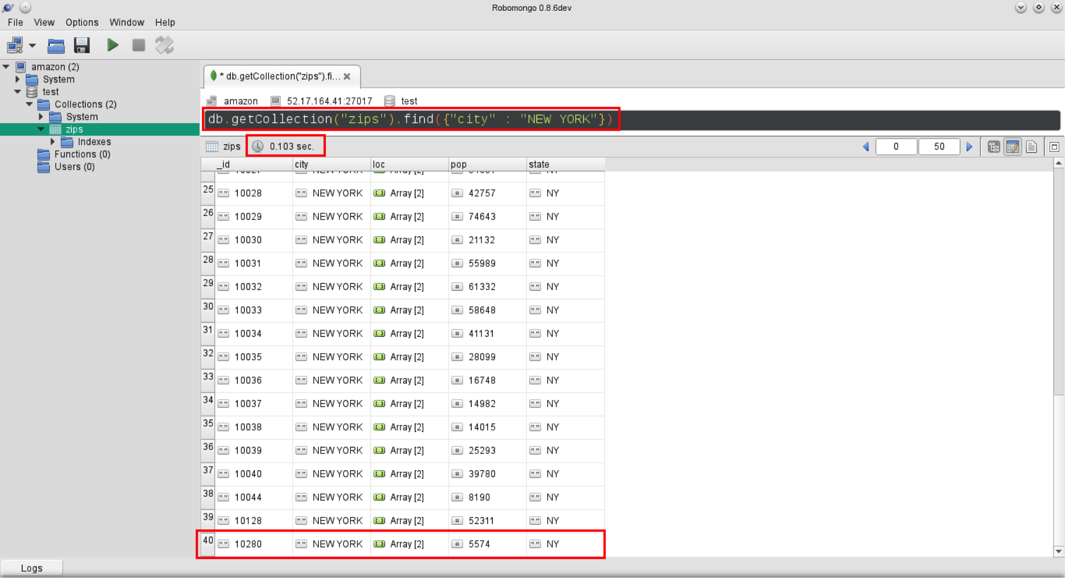
Task: Click the amazon server icon in the tree
Action: tap(21, 67)
